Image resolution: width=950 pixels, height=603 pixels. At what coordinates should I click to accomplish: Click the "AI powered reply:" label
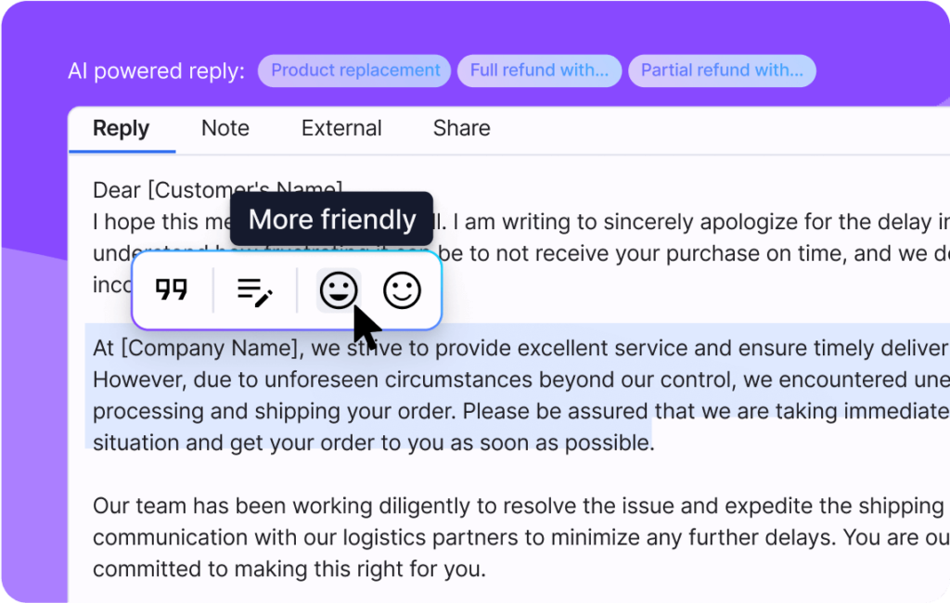[x=156, y=71]
